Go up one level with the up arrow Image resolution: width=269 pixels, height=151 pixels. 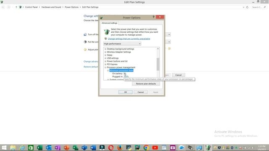point(16,7)
